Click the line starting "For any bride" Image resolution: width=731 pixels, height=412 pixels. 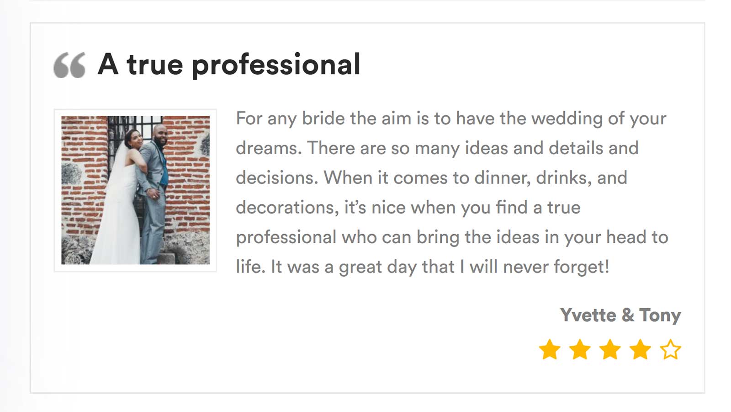pyautogui.click(x=451, y=119)
